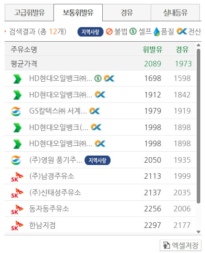Viewport: 205px width, 253px height.
Task: Click diesel price 2177
Action: [x=182, y=225]
